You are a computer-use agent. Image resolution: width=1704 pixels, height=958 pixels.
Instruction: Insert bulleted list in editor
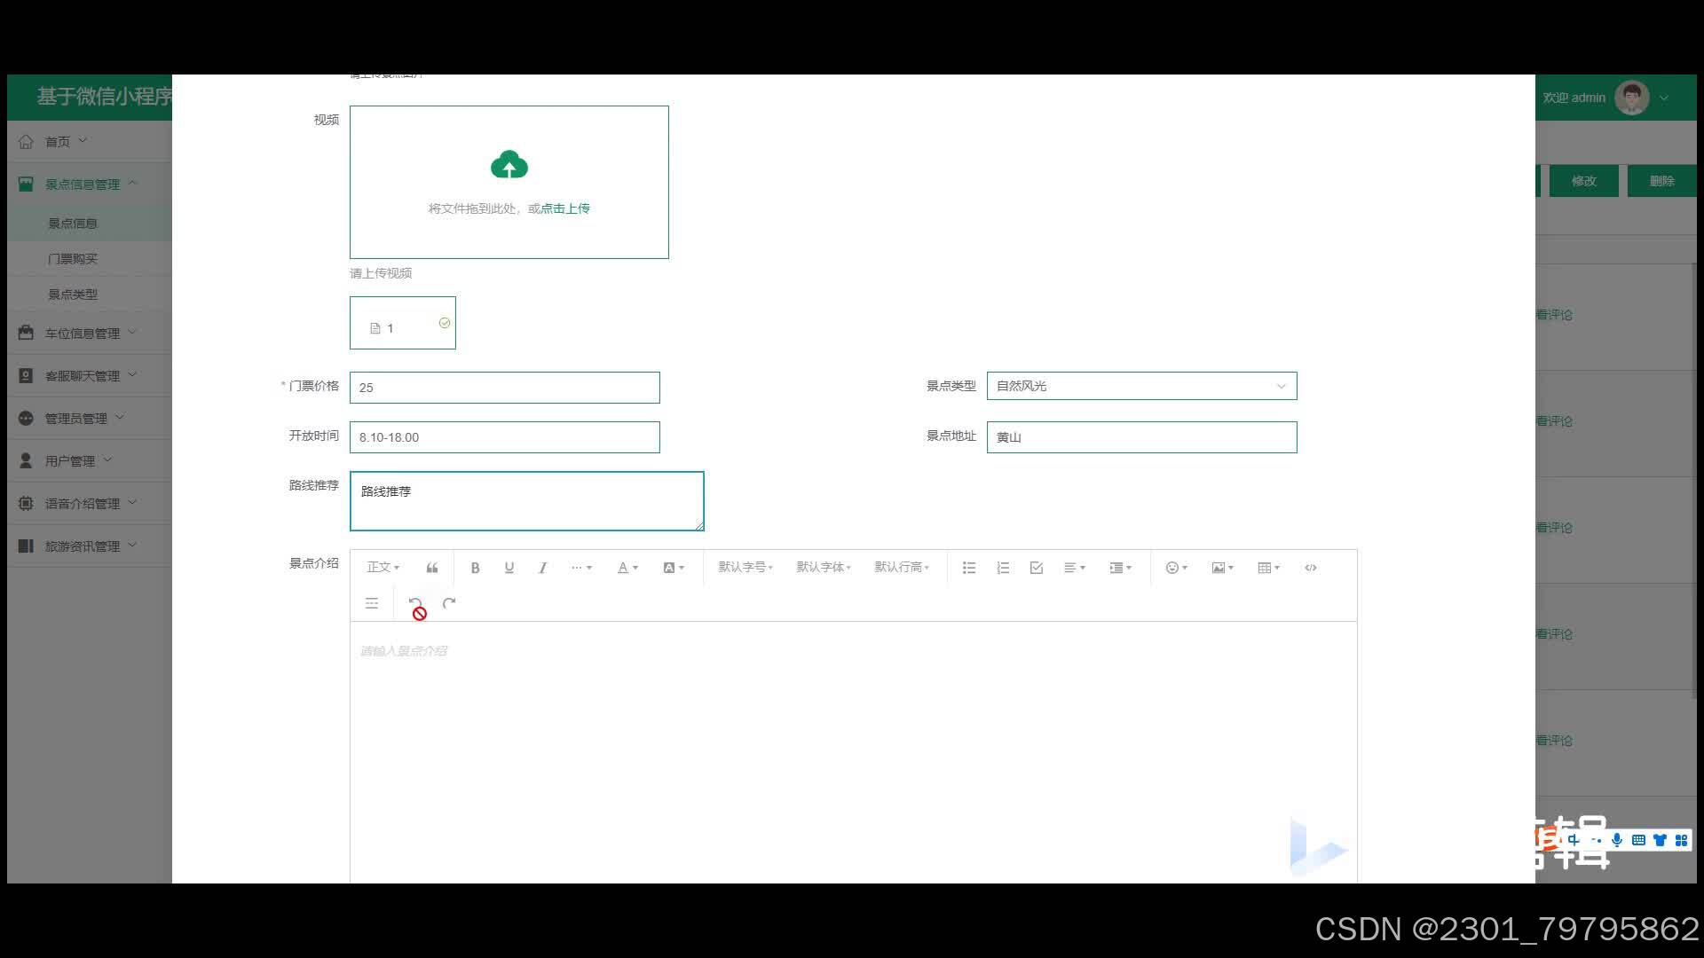969,568
